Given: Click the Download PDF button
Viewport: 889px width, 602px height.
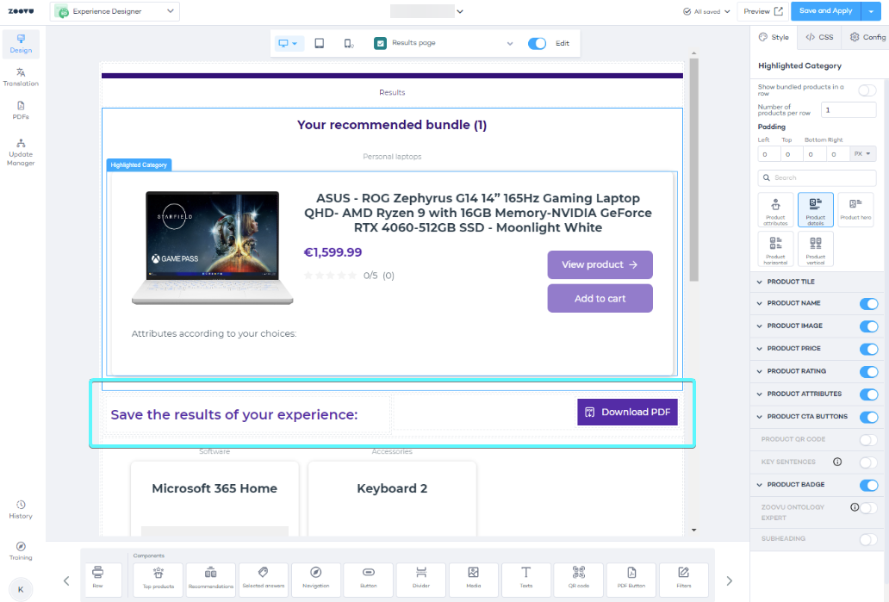Looking at the screenshot, I should pyautogui.click(x=627, y=412).
